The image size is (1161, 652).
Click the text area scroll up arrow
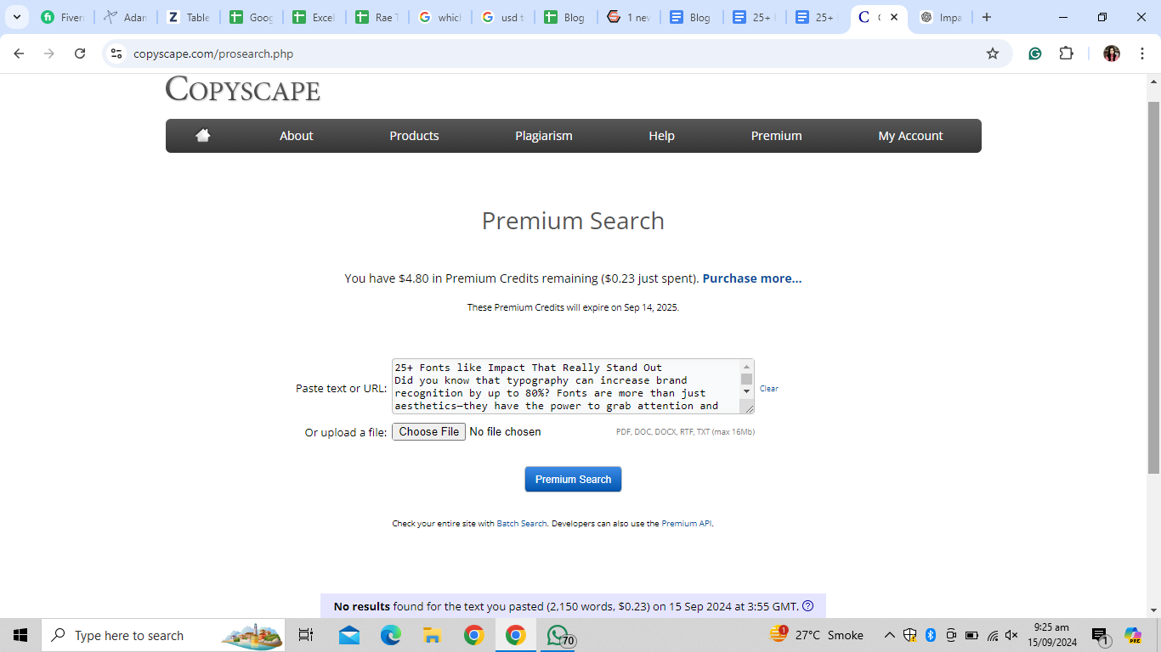(747, 367)
